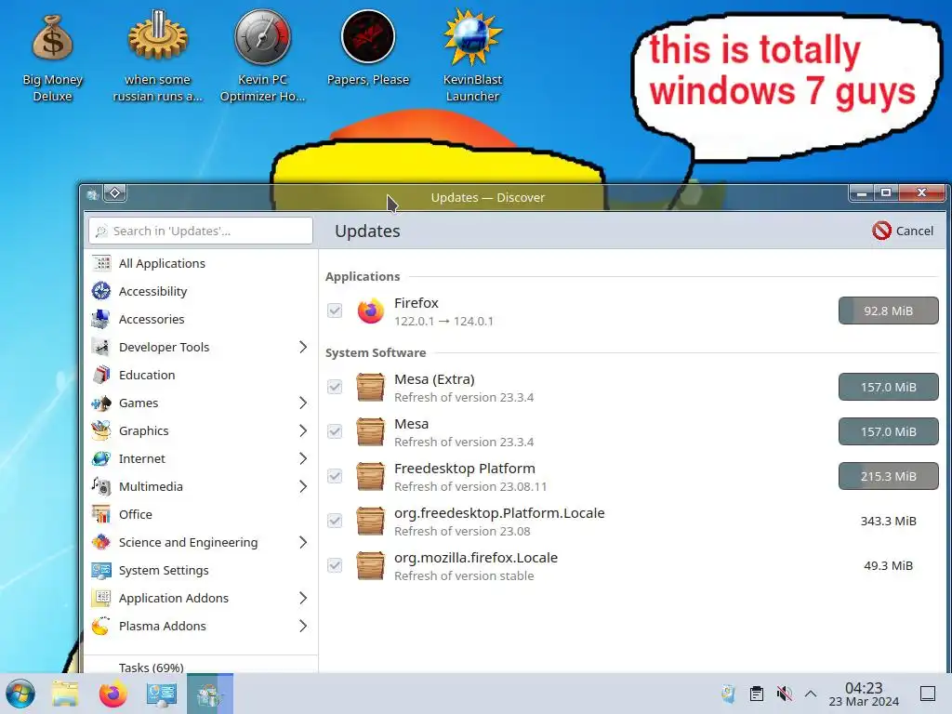Open file manager from taskbar
The width and height of the screenshot is (952, 714).
point(65,694)
